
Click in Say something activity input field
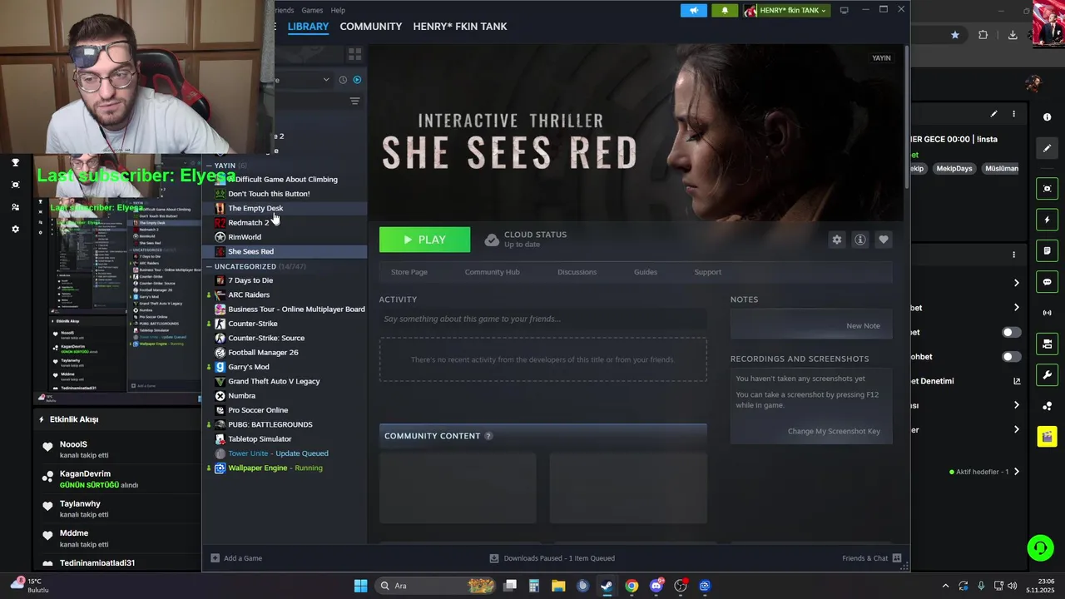[x=542, y=319]
